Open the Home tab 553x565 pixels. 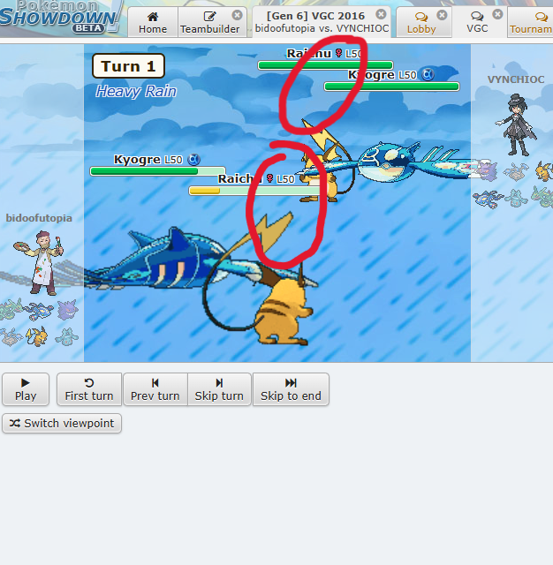(153, 22)
